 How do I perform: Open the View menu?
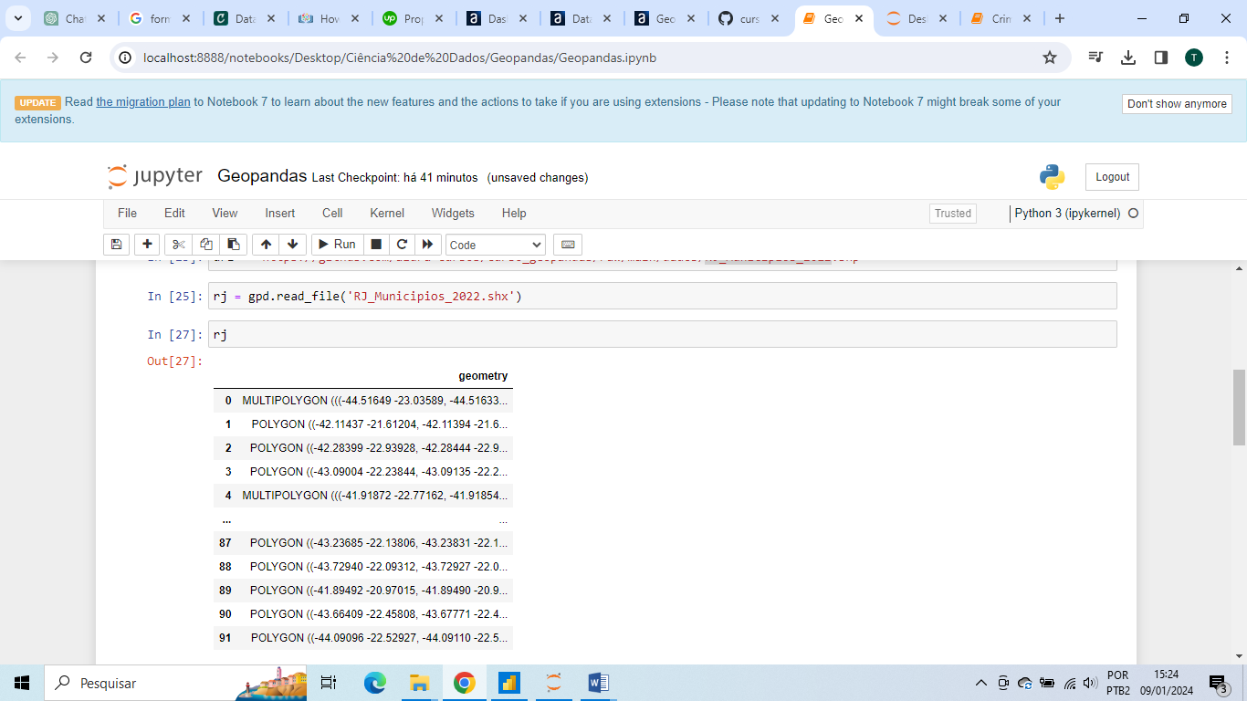(225, 213)
